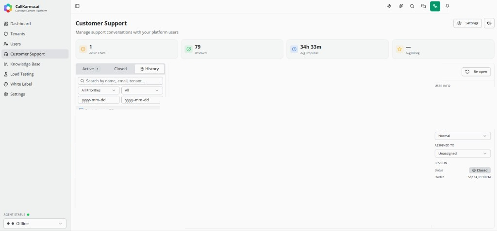497x231 pixels.
Task: Open the Unassigned assignee dropdown
Action: (x=463, y=154)
